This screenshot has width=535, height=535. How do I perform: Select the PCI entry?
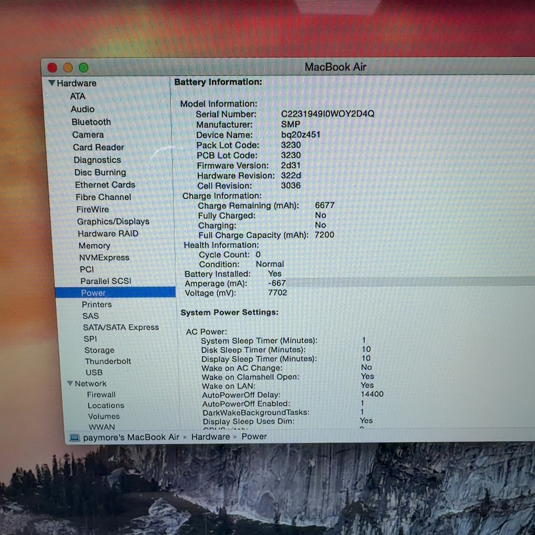coord(87,269)
